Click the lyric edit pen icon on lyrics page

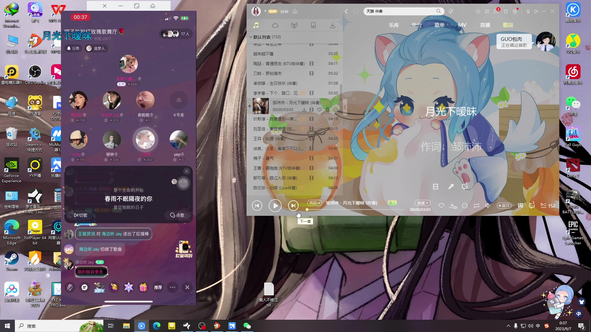451,186
